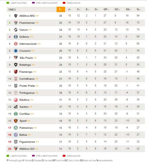The height and width of the screenshot is (164, 147).
Task: Select the Santos club badge
Action: (16, 107)
